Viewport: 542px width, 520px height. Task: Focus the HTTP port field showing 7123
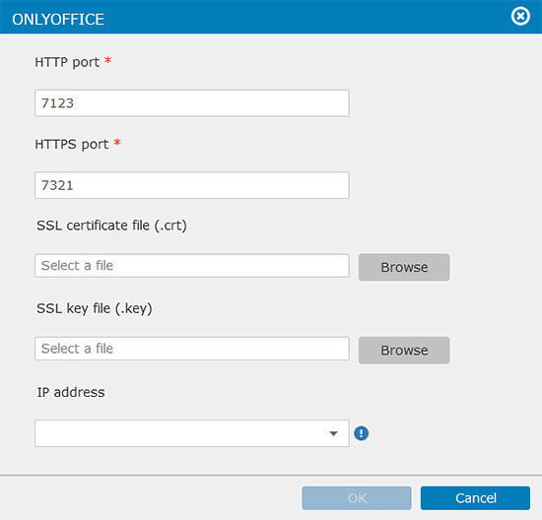click(x=192, y=103)
